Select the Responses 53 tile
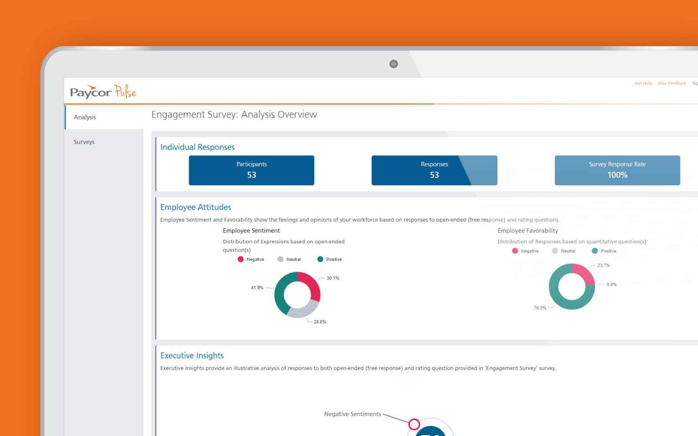Screen dimensions: 698x436 434,170
